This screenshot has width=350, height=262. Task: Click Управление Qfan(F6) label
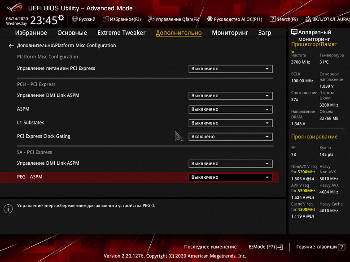[x=177, y=19]
